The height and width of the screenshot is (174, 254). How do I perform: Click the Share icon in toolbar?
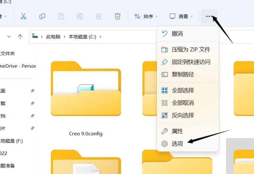[99, 16]
